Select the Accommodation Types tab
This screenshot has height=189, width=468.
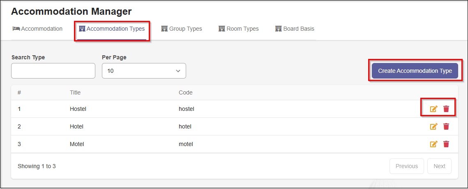(x=112, y=29)
